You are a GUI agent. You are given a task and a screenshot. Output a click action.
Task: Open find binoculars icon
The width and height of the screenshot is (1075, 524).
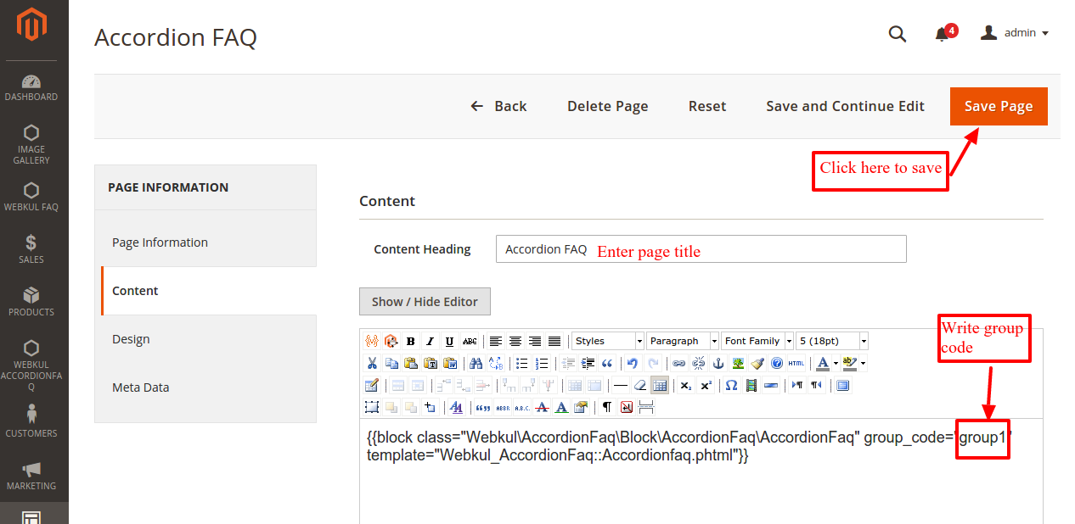[476, 363]
